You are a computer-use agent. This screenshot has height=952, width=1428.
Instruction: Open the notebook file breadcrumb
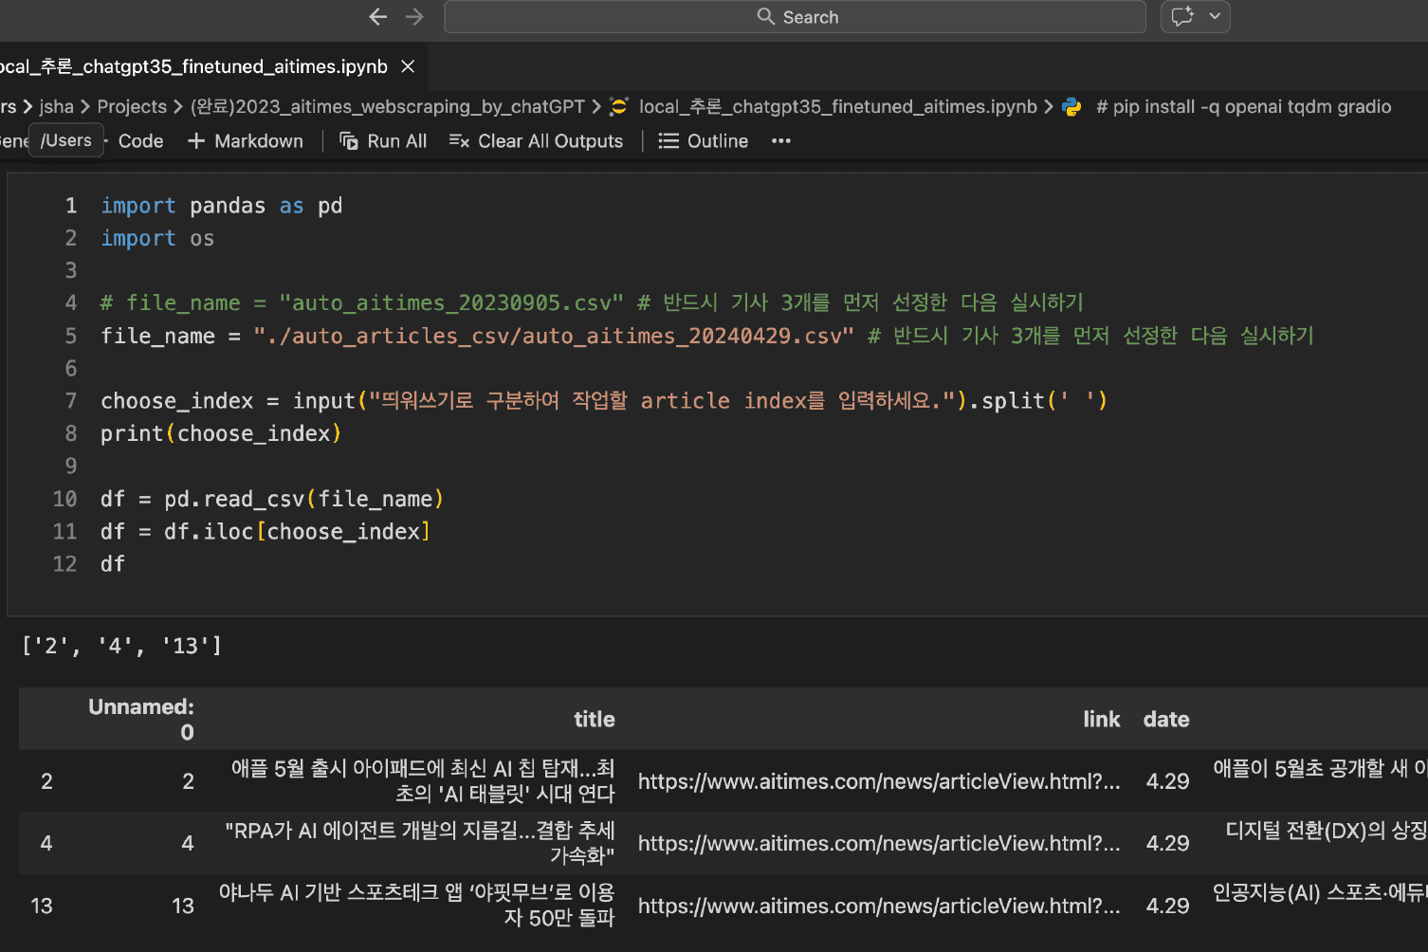click(823, 107)
